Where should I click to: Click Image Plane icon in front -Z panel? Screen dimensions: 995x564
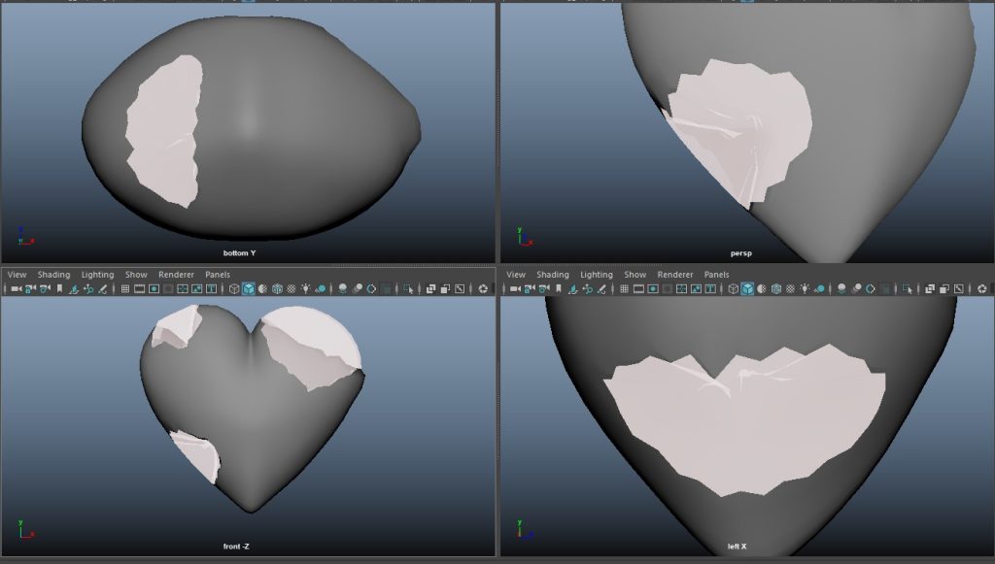[x=74, y=289]
